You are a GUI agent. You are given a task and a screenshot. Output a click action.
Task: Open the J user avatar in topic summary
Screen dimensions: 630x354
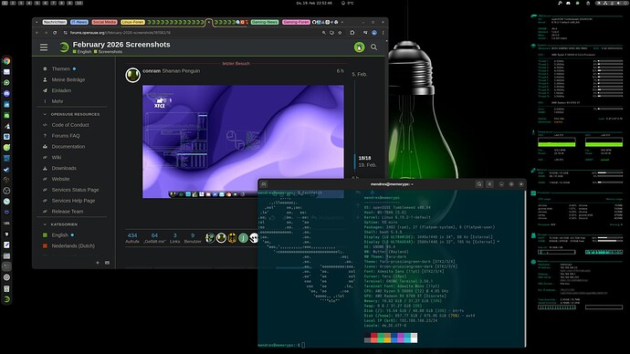tap(243, 238)
